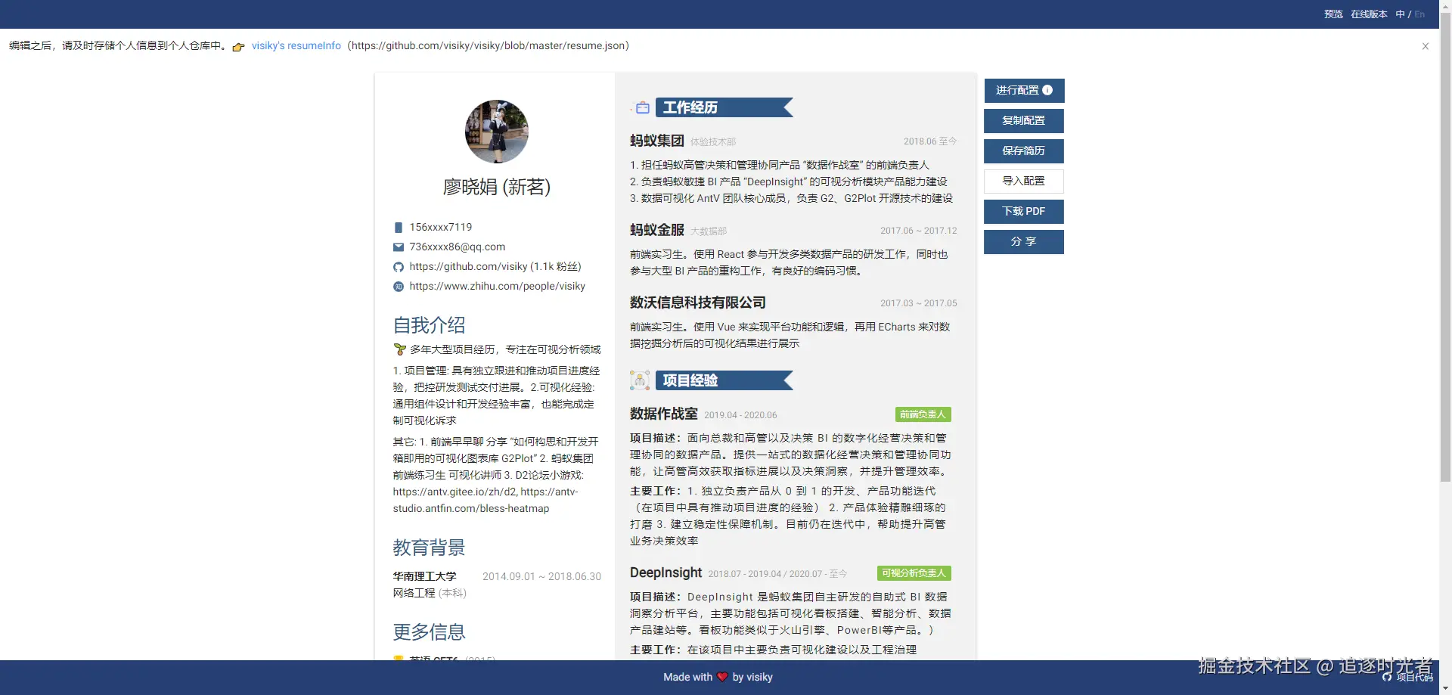This screenshot has height=695, width=1452.
Task: Click the phone number 156xxxx7119
Action: tap(441, 228)
